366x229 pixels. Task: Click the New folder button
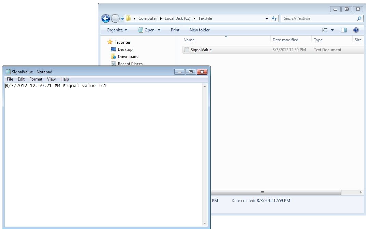tap(200, 30)
